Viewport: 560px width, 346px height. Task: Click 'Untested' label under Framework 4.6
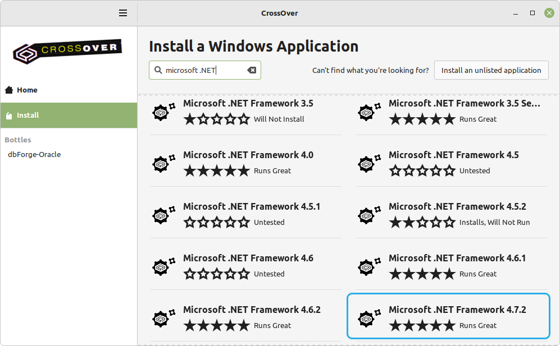coord(269,274)
